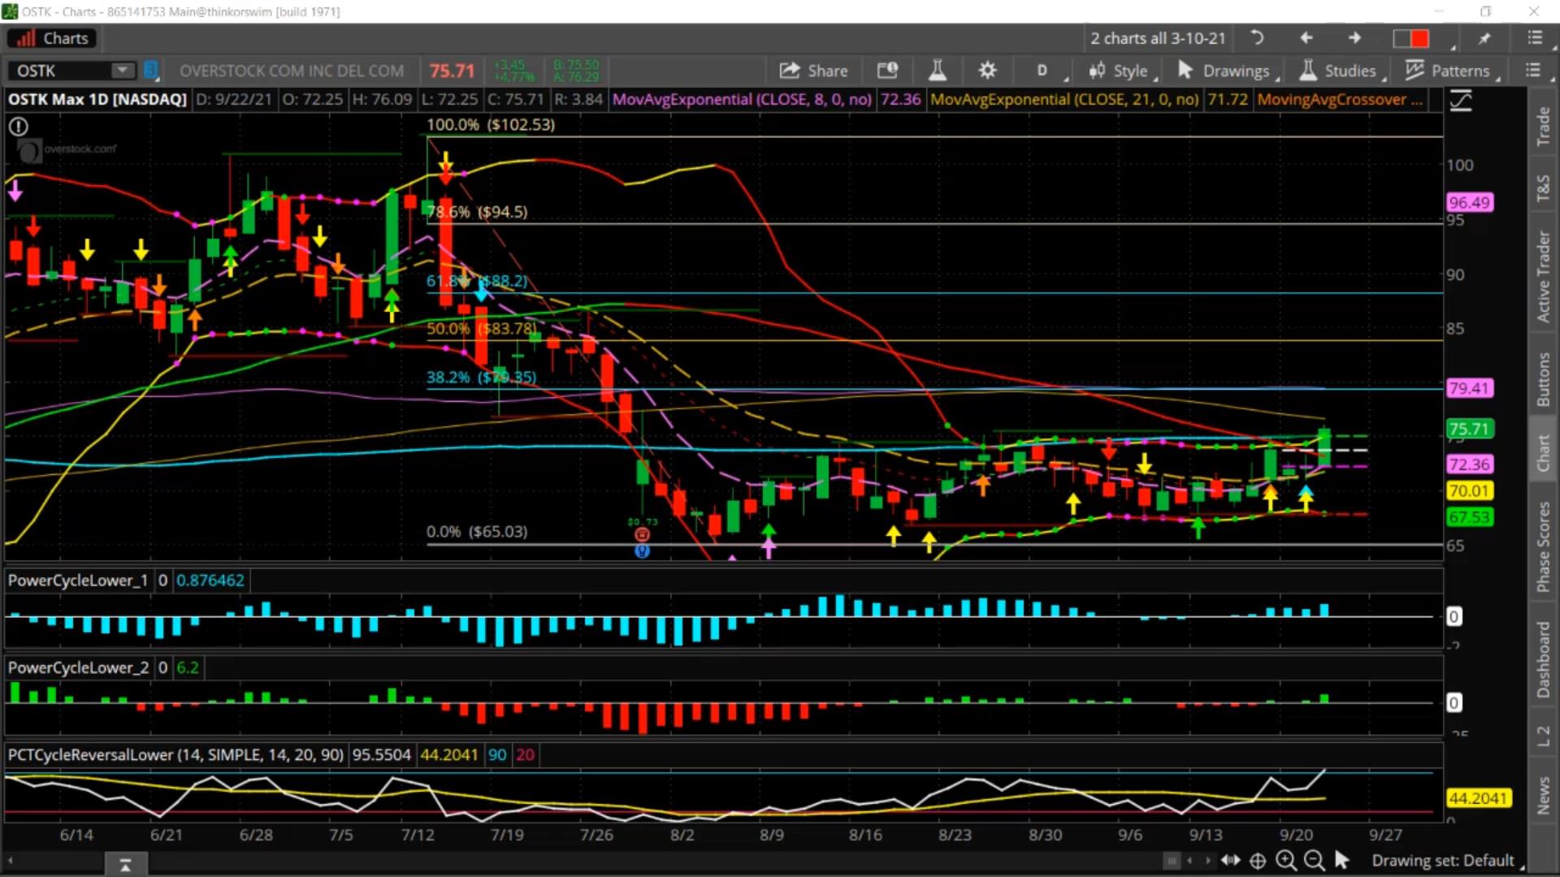Image resolution: width=1560 pixels, height=877 pixels.
Task: Click the OSTK Max 1D [NASDAQ] chart title
Action: coord(97,99)
